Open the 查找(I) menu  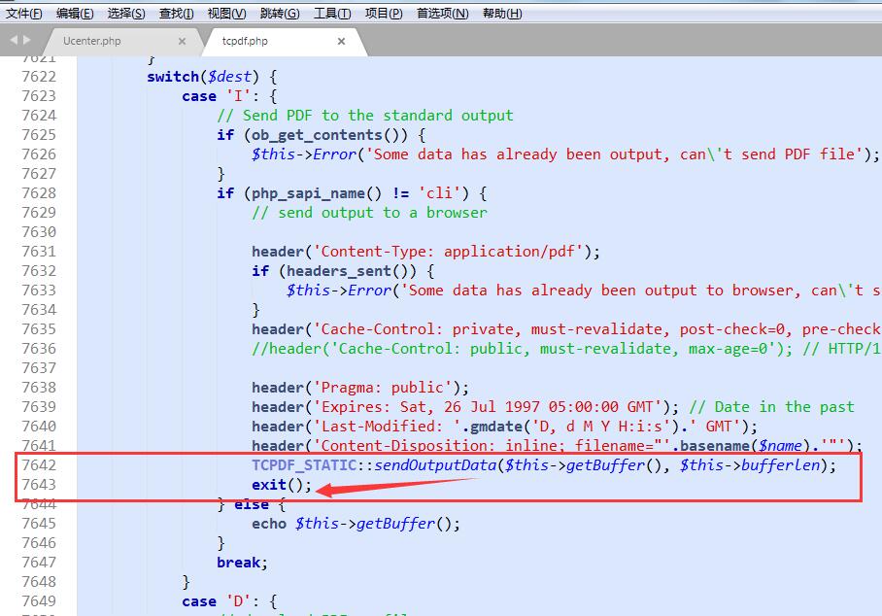[x=176, y=13]
